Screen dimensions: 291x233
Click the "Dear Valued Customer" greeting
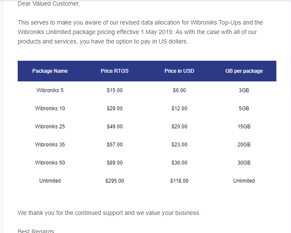[49, 4]
